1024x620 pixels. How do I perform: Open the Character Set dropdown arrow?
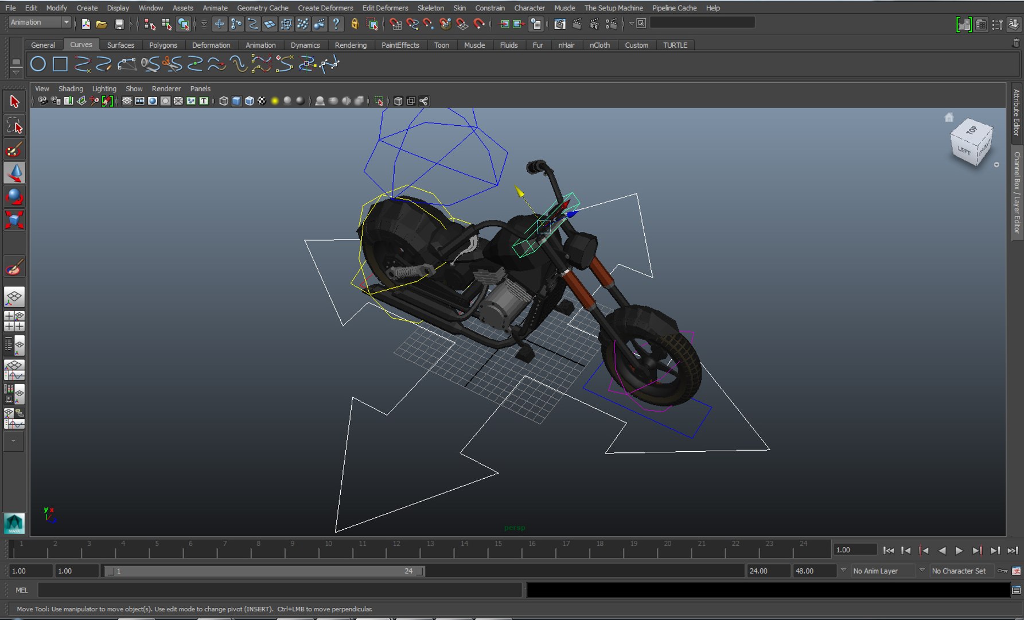click(x=922, y=571)
